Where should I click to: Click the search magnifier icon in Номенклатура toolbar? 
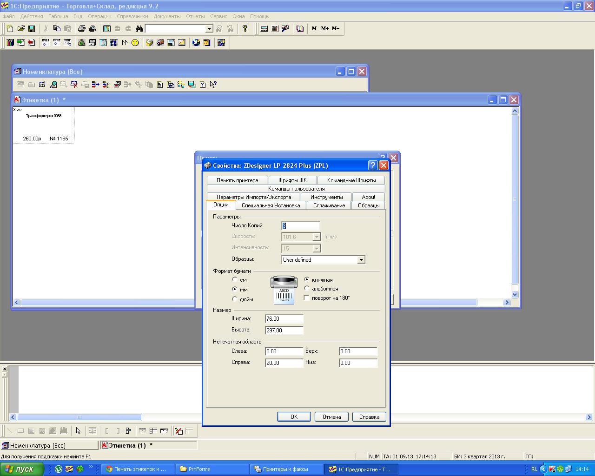pos(53,85)
